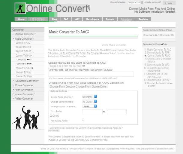Go to the Blog tab
Image resolution: width=183 pixels, height=154 pixels.
point(54,19)
